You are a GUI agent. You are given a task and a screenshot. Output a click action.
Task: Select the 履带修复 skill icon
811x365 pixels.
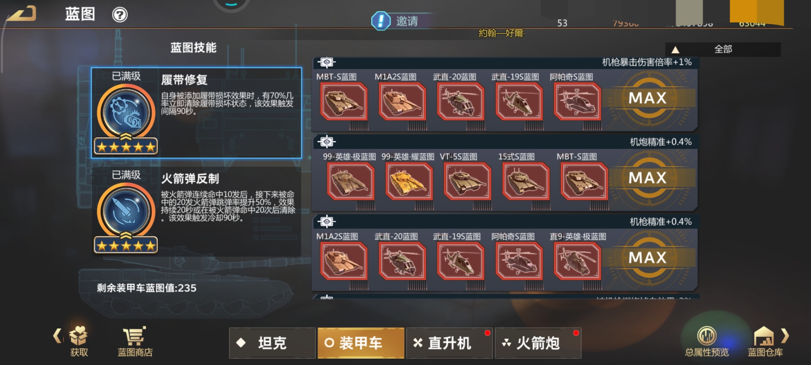click(x=126, y=113)
